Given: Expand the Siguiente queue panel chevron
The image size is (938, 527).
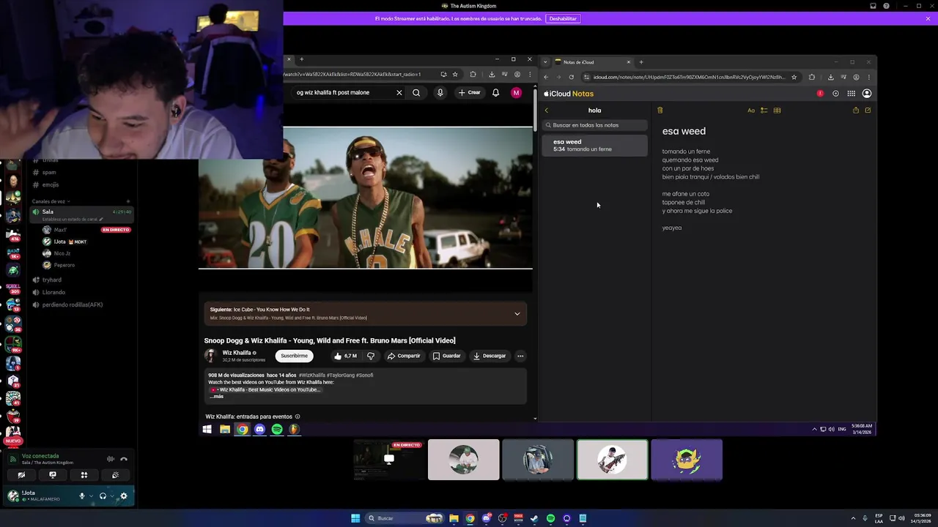Looking at the screenshot, I should 517,314.
